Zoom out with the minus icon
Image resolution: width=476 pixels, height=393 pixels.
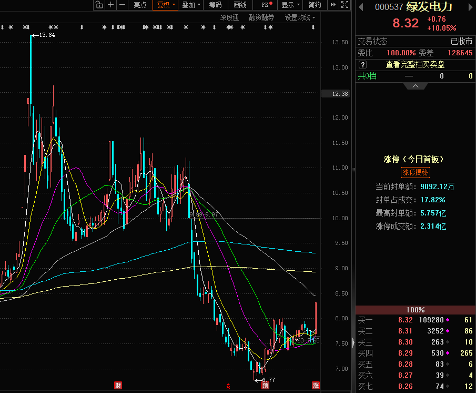122,5
